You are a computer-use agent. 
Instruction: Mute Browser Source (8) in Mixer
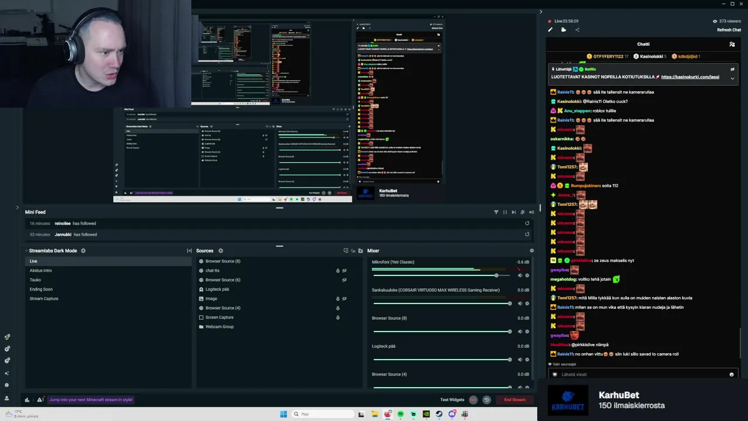pos(520,332)
